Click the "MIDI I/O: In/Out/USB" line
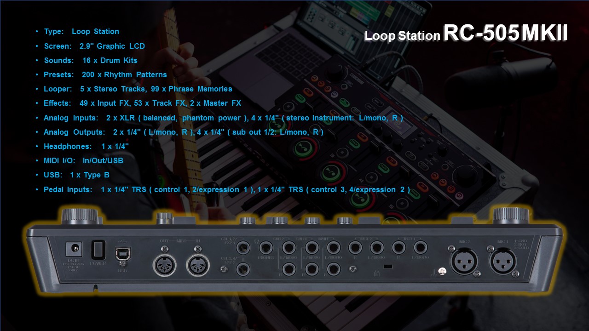Screen dimensions: 589x331 tap(83, 160)
